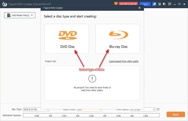Image resolution: width=188 pixels, height=121 pixels.
Task: Open the Aspect Ratio dropdown
Action: [89, 110]
